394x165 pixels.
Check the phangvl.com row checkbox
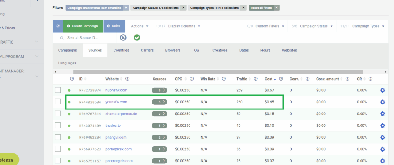[x=58, y=137]
